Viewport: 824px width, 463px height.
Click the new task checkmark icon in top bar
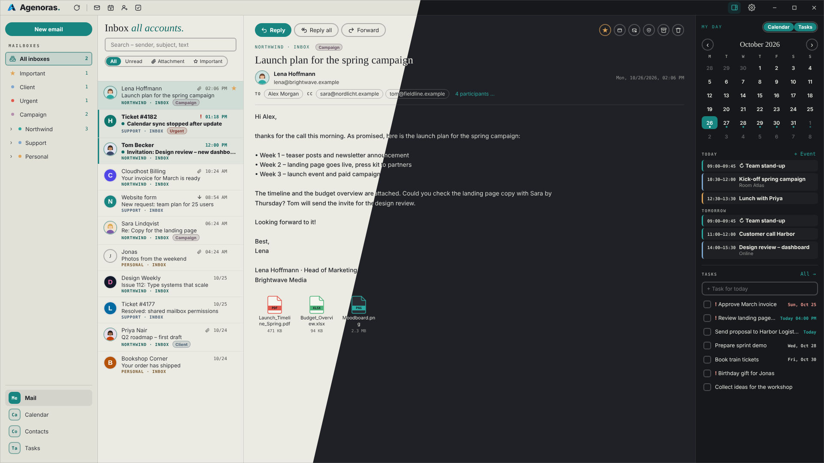[138, 8]
